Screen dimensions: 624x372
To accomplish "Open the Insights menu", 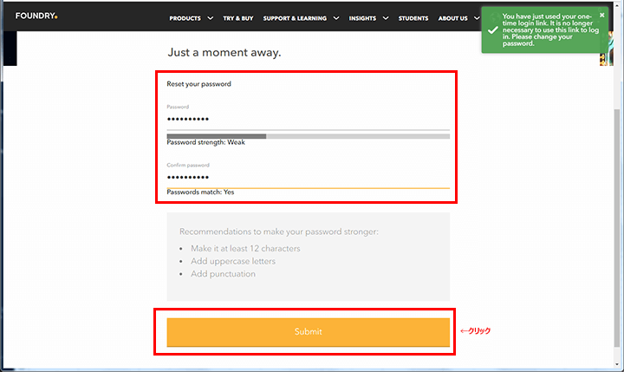I will 362,18.
